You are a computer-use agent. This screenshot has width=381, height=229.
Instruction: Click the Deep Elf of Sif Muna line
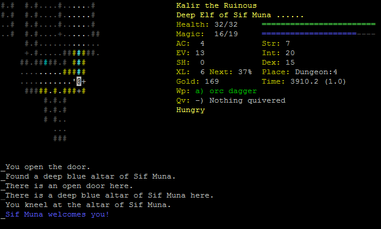[240, 15]
